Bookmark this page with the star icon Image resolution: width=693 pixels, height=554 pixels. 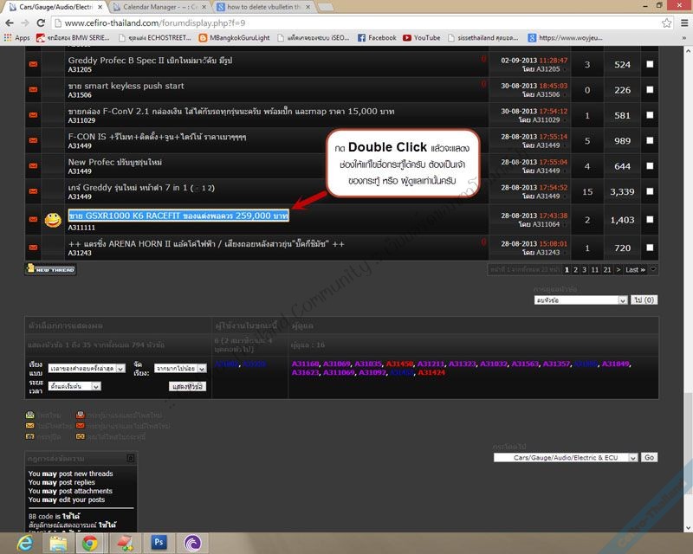[x=664, y=23]
